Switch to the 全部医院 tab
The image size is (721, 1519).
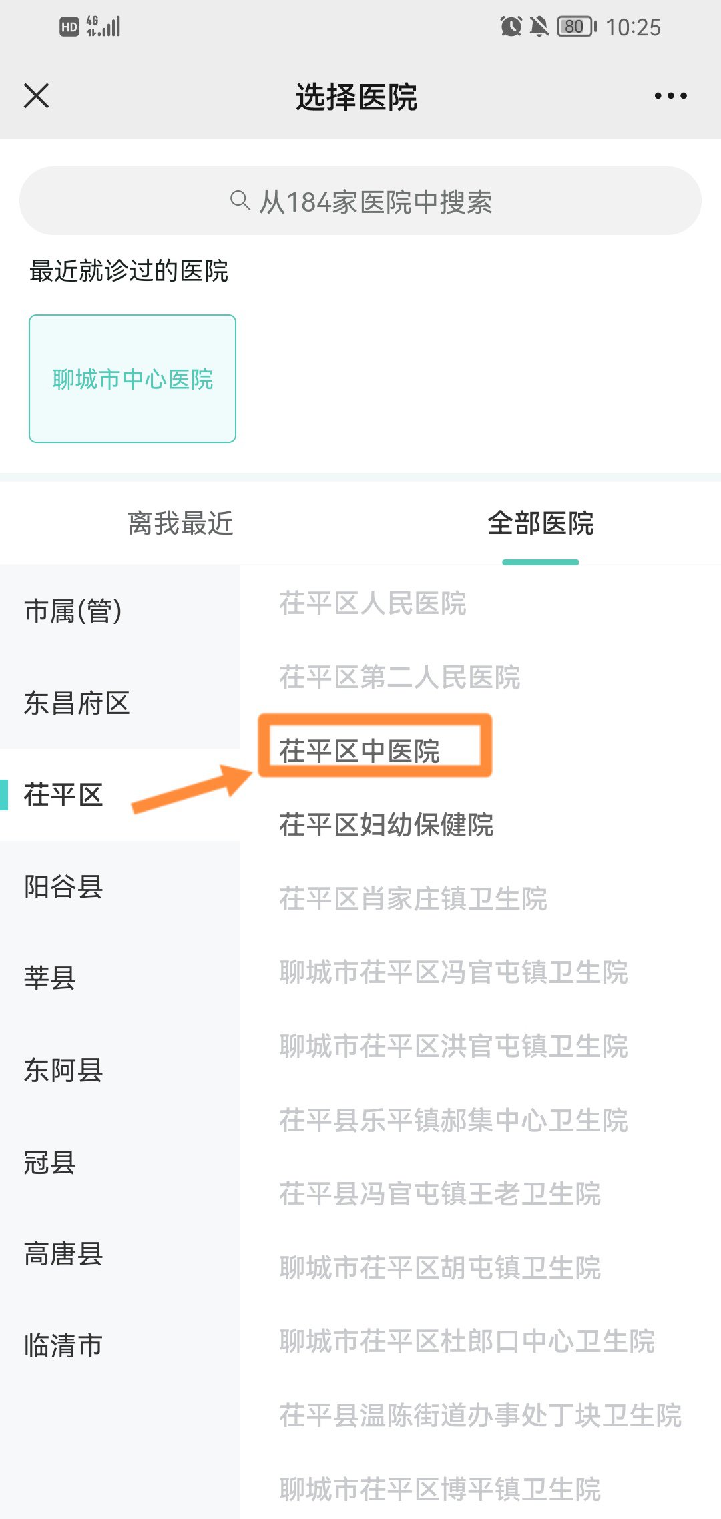click(x=540, y=523)
